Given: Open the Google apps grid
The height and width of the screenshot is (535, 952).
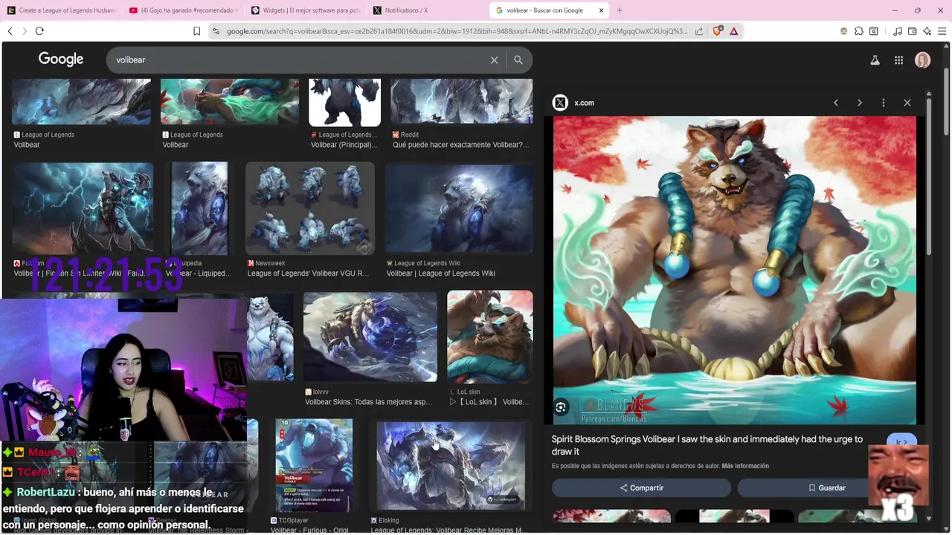Looking at the screenshot, I should 898,60.
